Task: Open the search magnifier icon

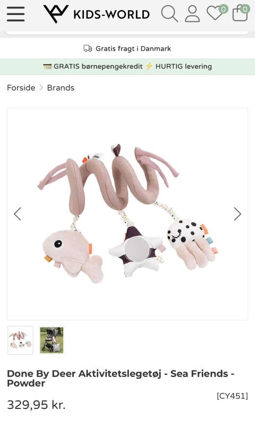Action: coord(169,14)
